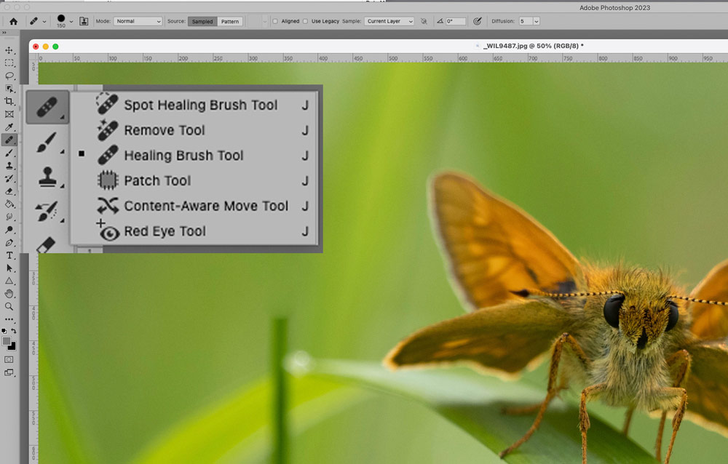The width and height of the screenshot is (728, 464).
Task: Select the Clone Stamp tool in the narrow toolbar
Action: pyautogui.click(x=9, y=166)
